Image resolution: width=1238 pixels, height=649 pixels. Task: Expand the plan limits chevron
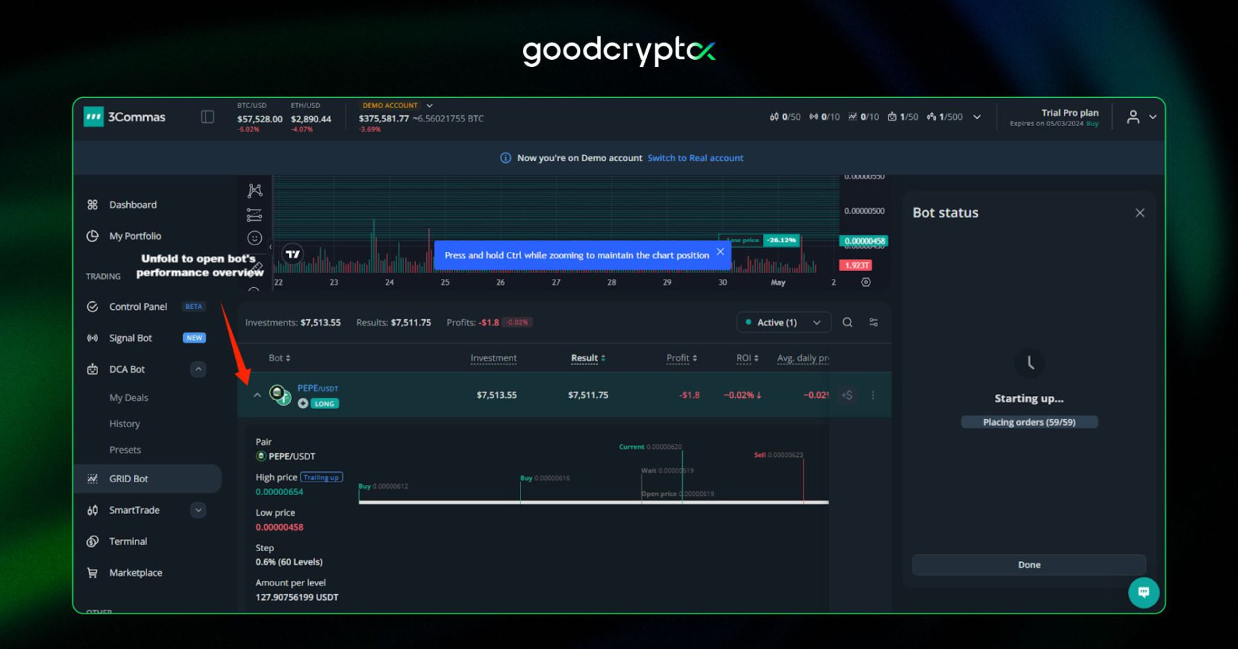977,117
